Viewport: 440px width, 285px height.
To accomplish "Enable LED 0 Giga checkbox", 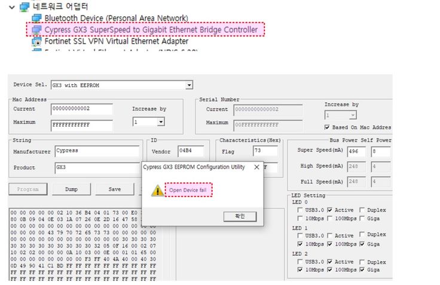I will click(x=362, y=218).
